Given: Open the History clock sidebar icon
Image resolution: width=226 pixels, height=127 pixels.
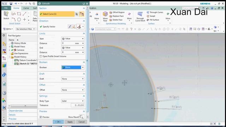Looking at the screenshot, I should coord(4,93).
